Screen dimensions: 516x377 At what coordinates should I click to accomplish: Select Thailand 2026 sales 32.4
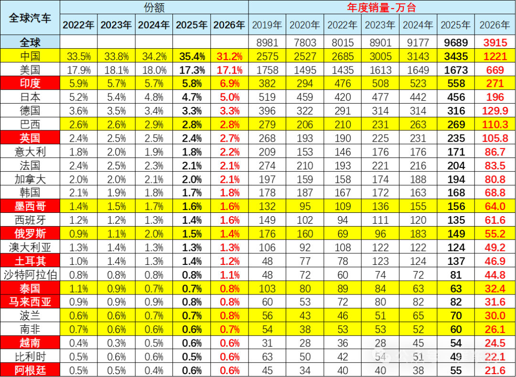pyautogui.click(x=495, y=289)
